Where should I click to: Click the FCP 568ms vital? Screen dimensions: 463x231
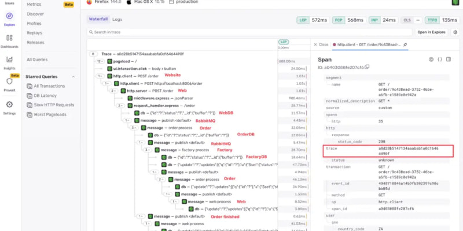pos(349,20)
